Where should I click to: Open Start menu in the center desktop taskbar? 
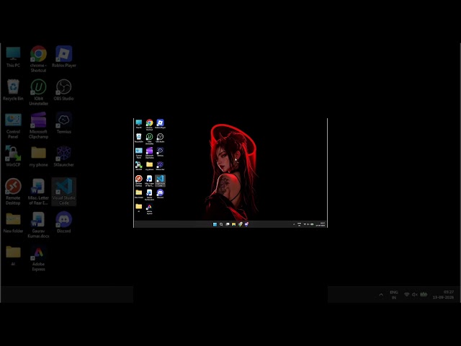click(x=215, y=224)
